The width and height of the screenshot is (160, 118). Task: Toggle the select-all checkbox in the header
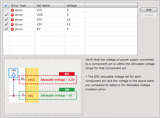pyautogui.click(x=6, y=5)
